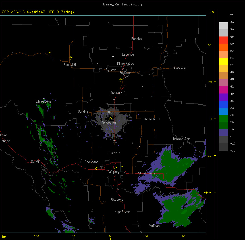Screen dimensions: 245x240
Task: Click the km label at bottom left
Action: pyautogui.click(x=4, y=237)
